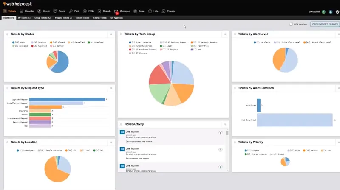Open the Messages envelope icon
This screenshot has width=340, height=190.
coord(116,11)
